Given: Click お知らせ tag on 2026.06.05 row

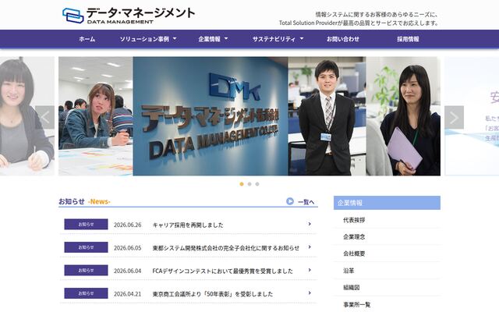Looking at the screenshot, I should (x=86, y=247).
